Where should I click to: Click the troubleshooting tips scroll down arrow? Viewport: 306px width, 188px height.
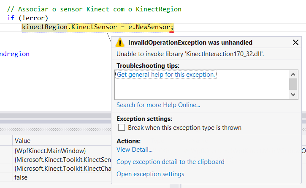[293, 95]
